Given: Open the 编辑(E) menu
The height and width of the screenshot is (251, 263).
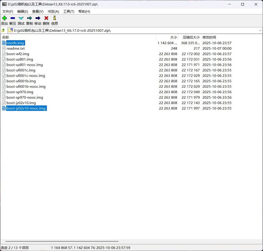Looking at the screenshot, I should coord(23,12).
